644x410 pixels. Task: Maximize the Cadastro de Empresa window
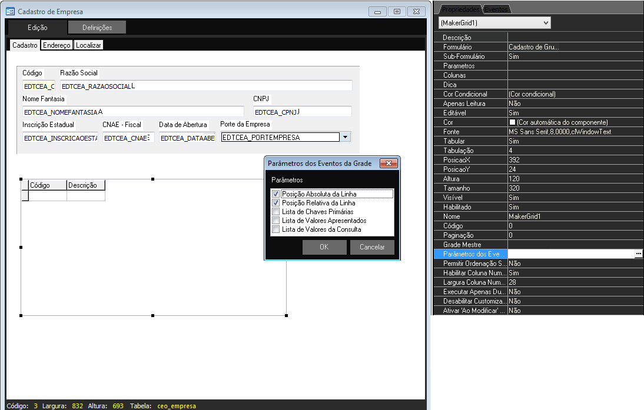click(397, 11)
